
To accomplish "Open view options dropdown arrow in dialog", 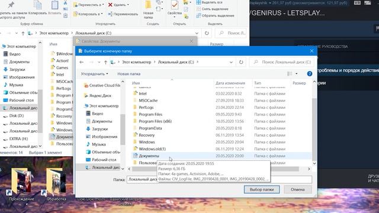I will coord(296,73).
